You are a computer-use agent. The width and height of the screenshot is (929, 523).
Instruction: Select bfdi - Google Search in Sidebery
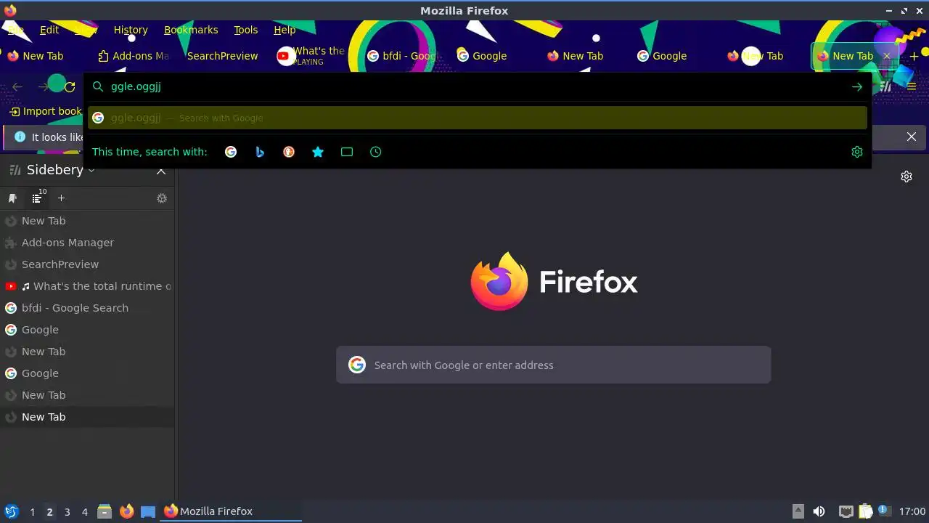(x=87, y=308)
